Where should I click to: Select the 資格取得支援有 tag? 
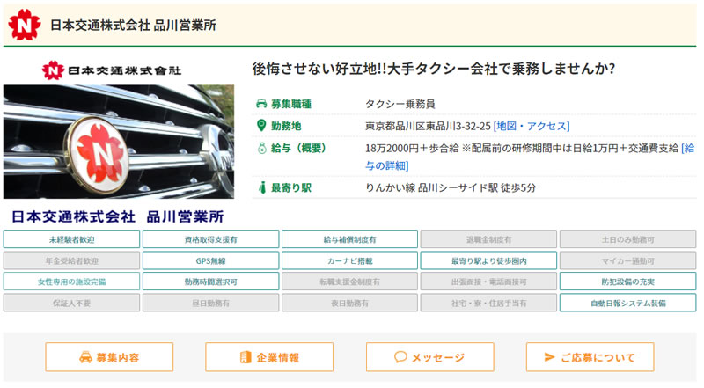210,239
